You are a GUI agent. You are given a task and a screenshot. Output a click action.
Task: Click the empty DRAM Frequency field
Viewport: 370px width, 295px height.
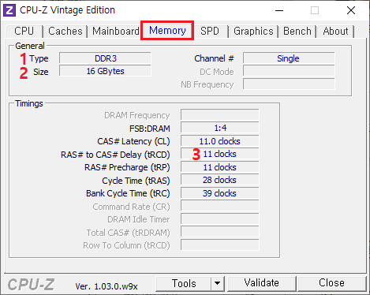[x=220, y=115]
